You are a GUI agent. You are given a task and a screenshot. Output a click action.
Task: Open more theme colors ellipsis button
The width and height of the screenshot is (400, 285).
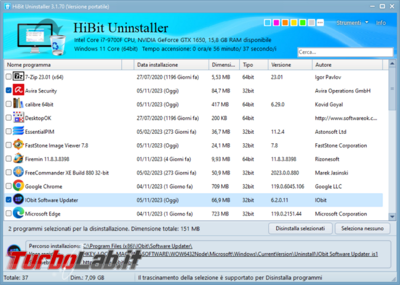320,22
